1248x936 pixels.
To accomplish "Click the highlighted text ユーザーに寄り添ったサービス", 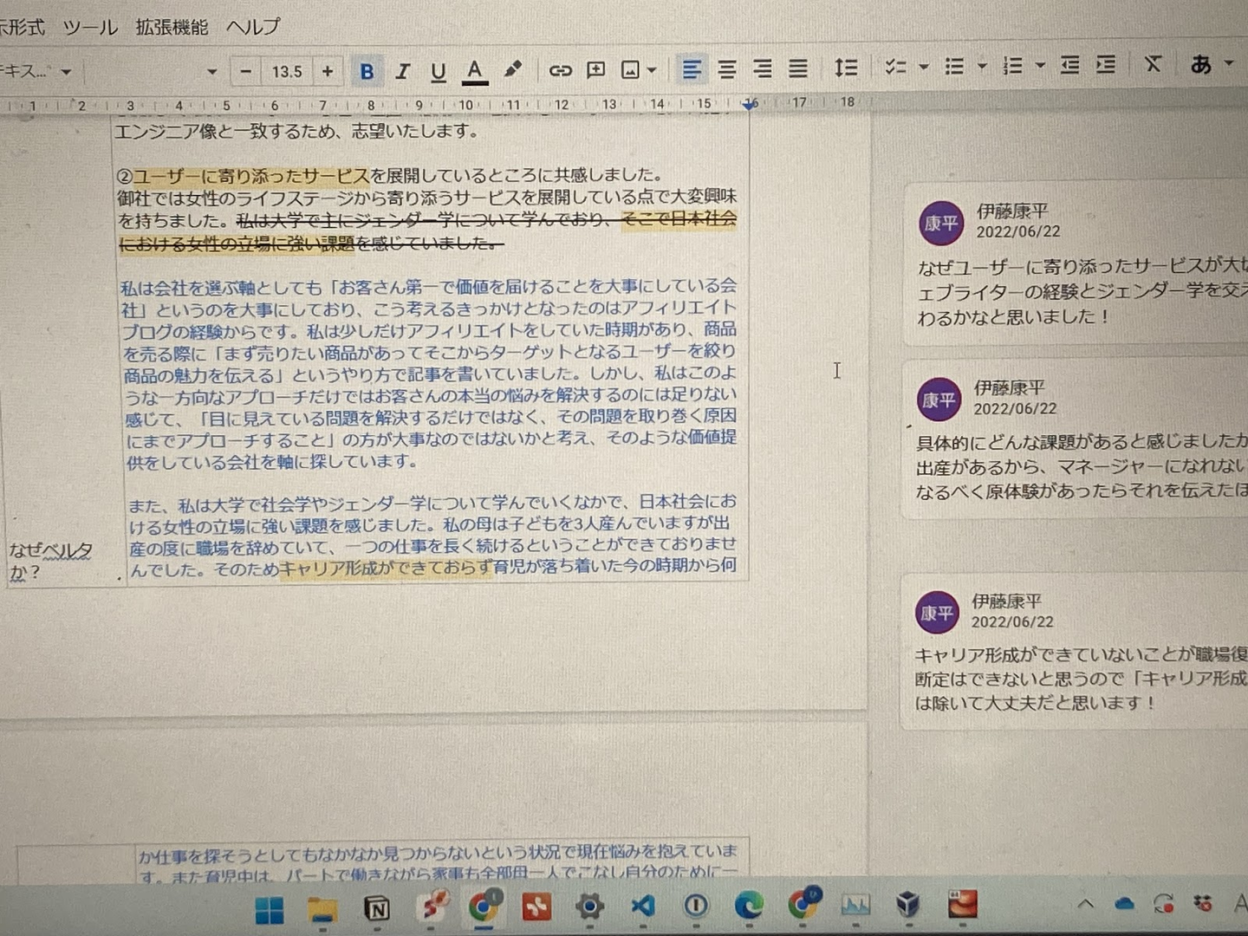I will tap(251, 177).
